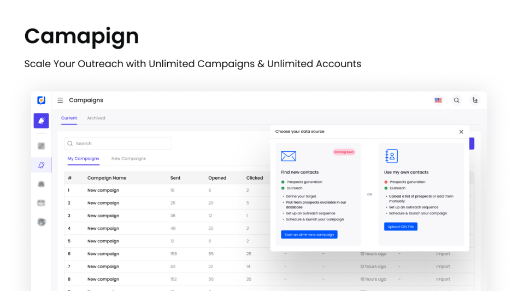Click Import in the 10 hours ago row
Viewport: 518px width, 291px height.
click(x=443, y=254)
